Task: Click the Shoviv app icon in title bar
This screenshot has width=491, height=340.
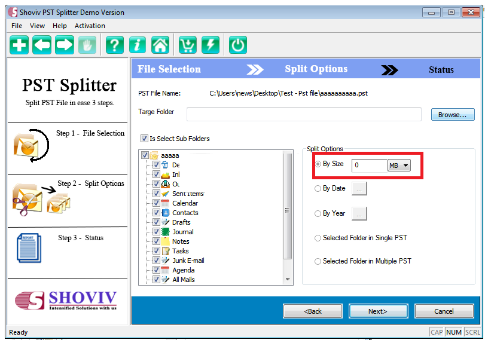Action: pyautogui.click(x=13, y=12)
